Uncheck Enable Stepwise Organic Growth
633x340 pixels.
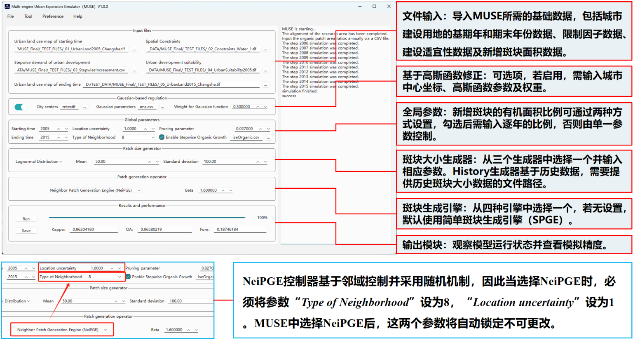tap(162, 137)
